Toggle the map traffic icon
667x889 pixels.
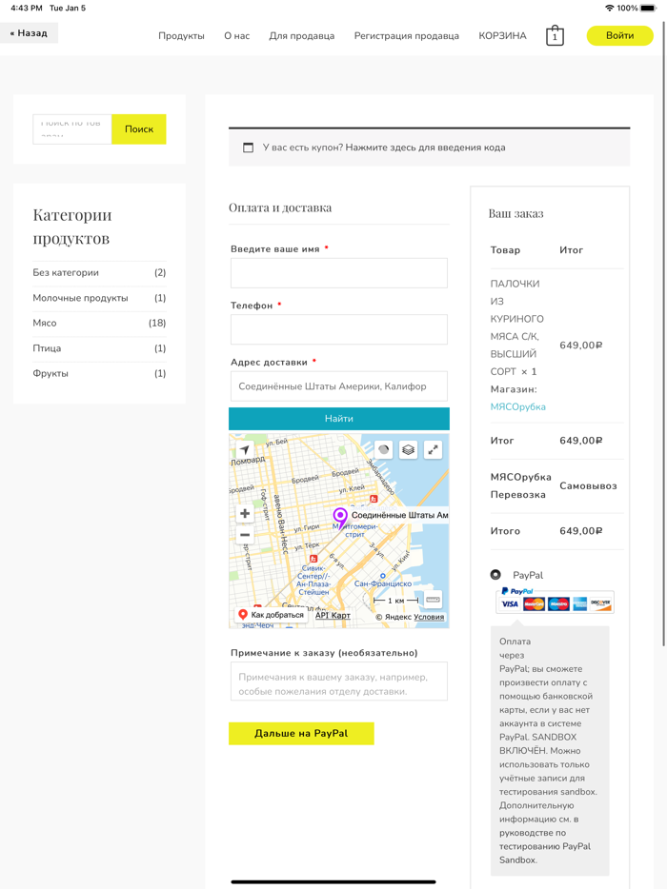tap(383, 450)
